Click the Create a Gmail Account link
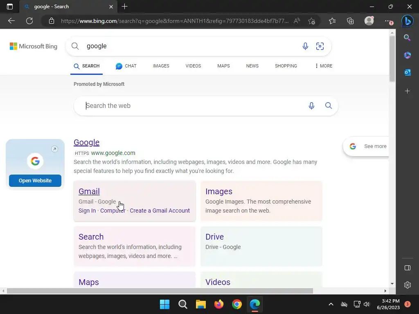The image size is (419, 314). point(160,211)
